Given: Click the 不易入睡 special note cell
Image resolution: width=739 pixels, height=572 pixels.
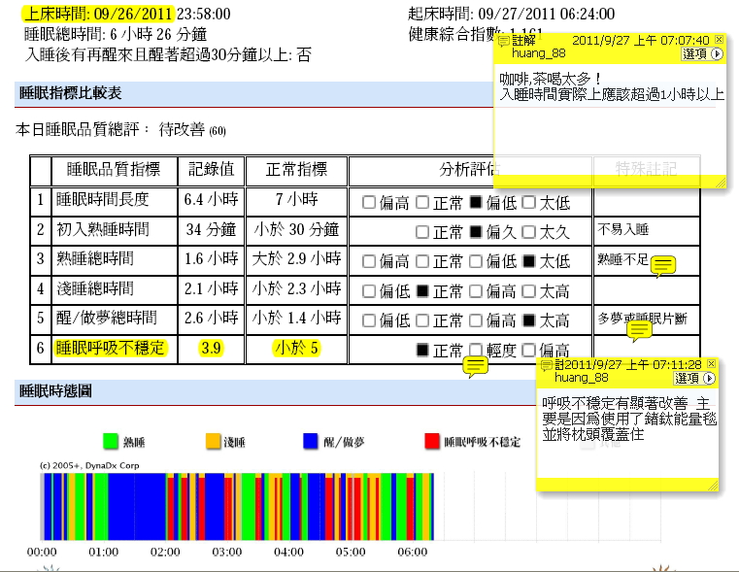Looking at the screenshot, I should (646, 229).
